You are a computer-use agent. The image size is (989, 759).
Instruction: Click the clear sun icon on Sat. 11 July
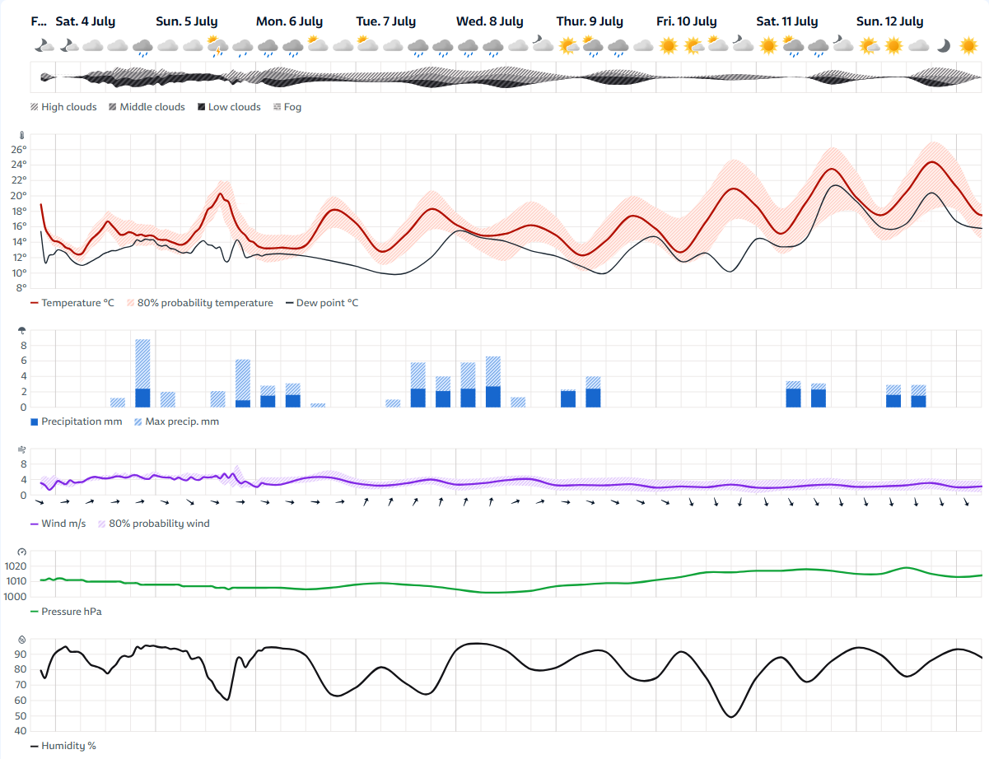pos(768,45)
